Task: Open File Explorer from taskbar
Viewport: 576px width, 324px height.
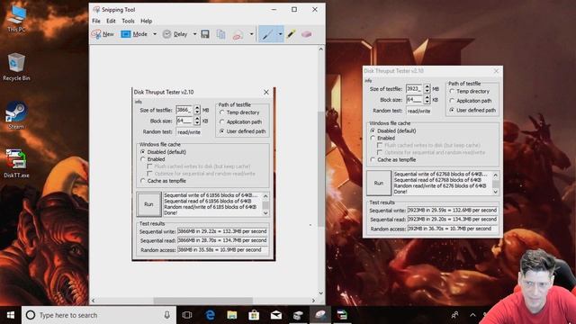Action: point(232,315)
